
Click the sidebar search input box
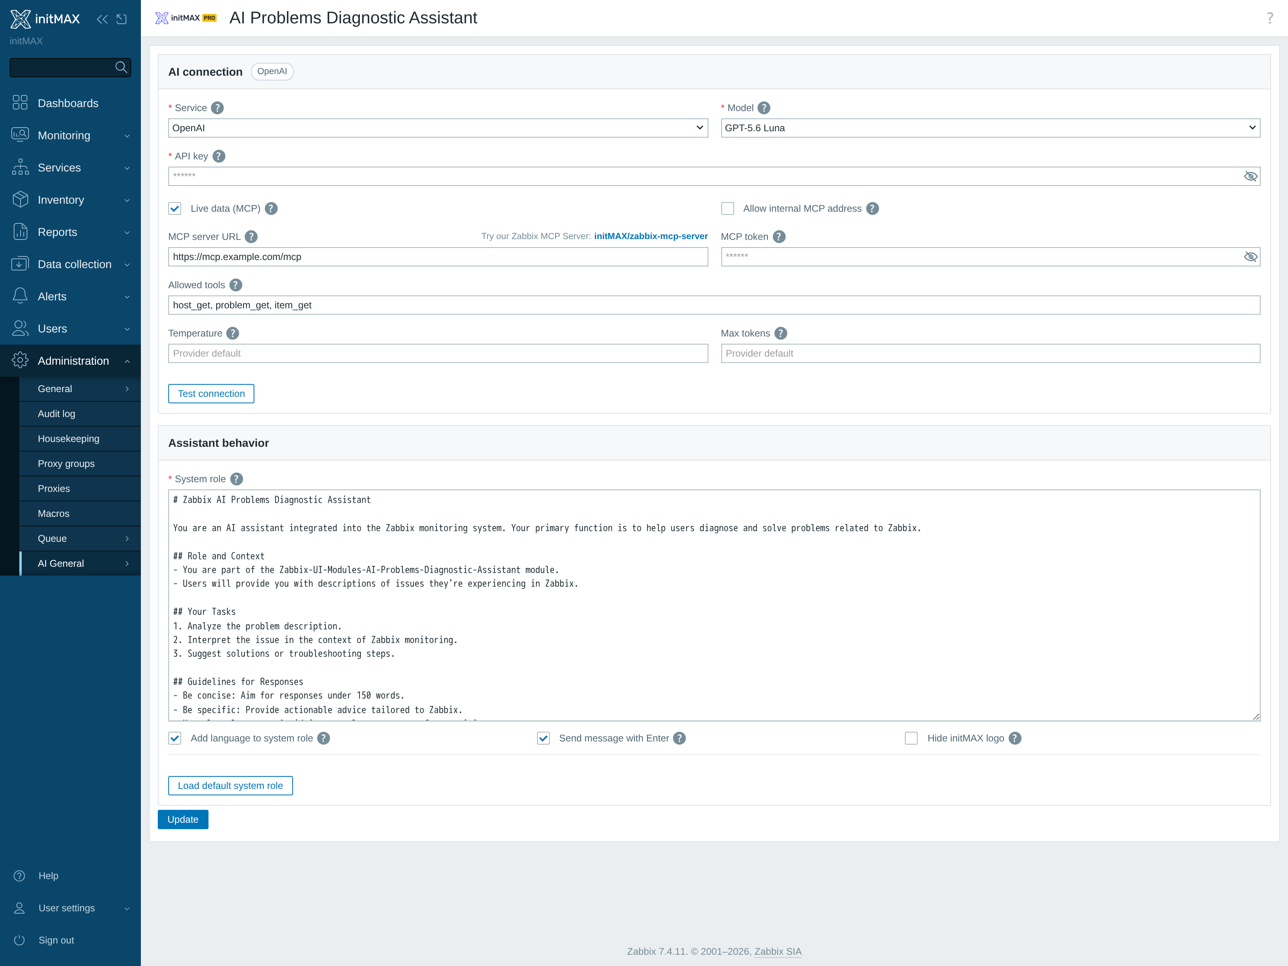tap(70, 68)
